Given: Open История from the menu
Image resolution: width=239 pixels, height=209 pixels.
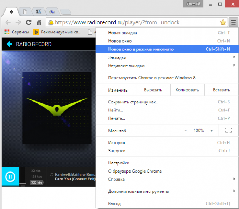Looking at the screenshot, I should (167, 143).
